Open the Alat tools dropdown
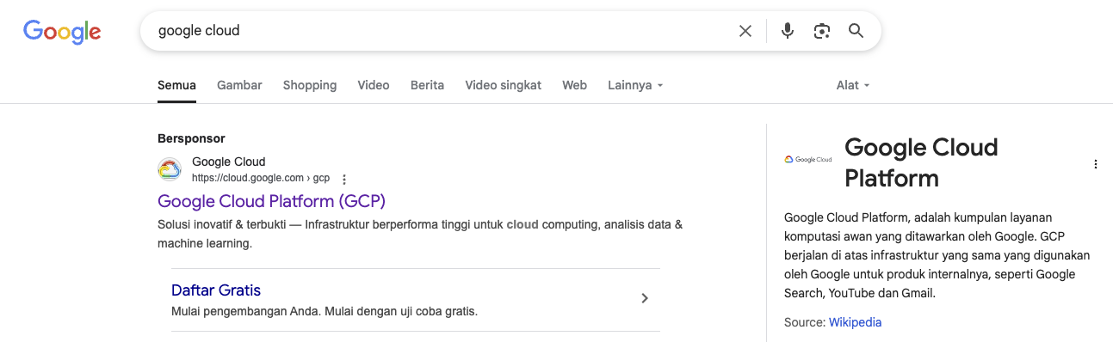This screenshot has width=1113, height=342. click(853, 85)
